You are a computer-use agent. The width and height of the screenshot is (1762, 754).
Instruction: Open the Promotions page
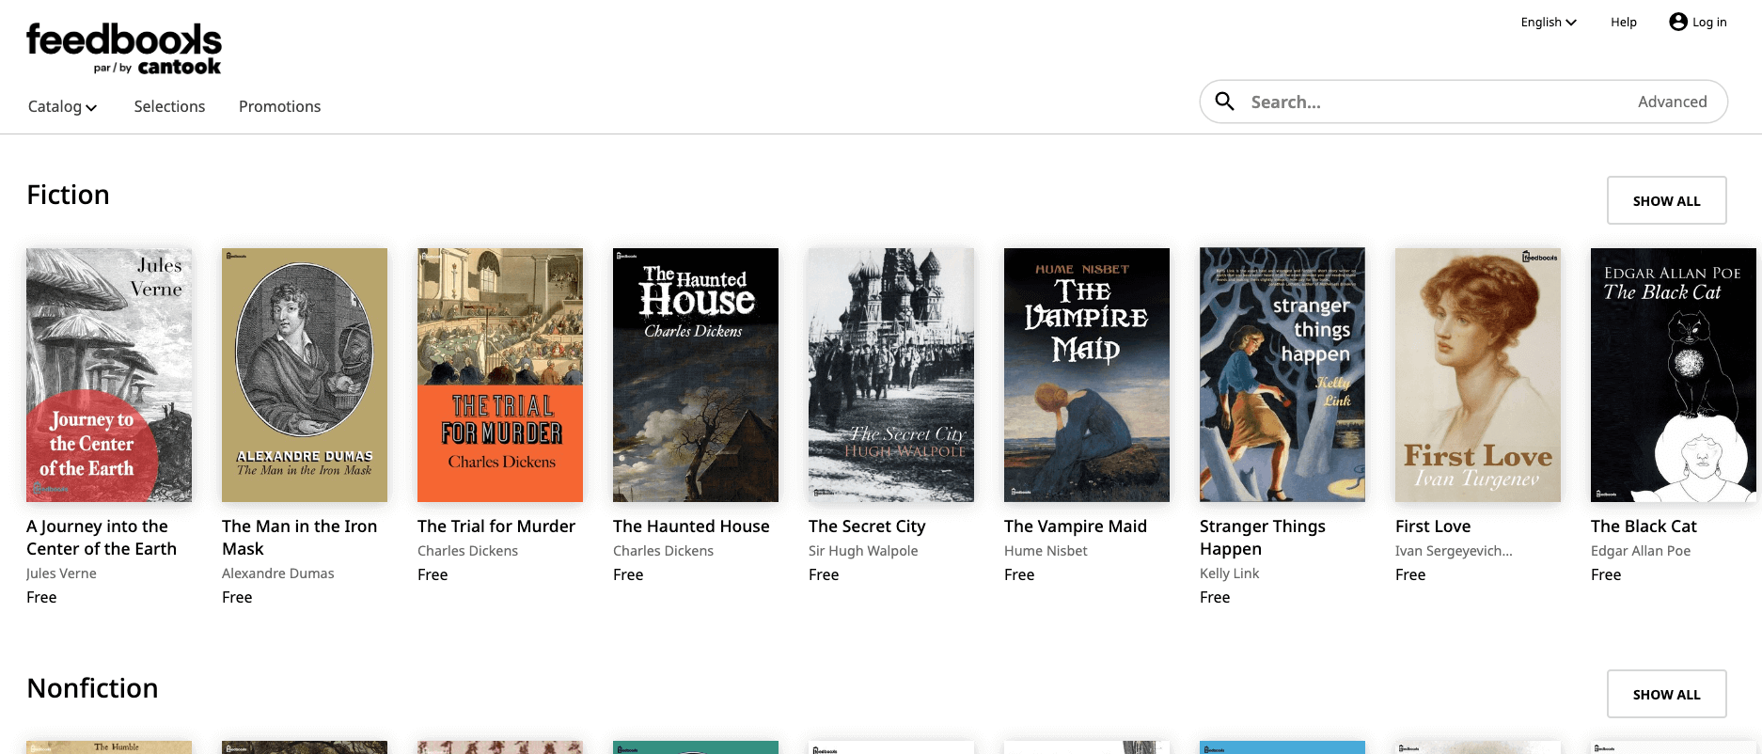[x=279, y=106]
